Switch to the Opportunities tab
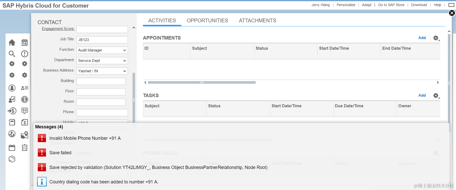Image resolution: width=456 pixels, height=190 pixels. coord(207,21)
